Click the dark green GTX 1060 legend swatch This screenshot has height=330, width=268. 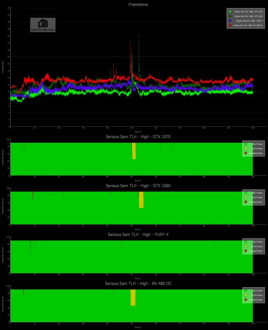coord(230,16)
